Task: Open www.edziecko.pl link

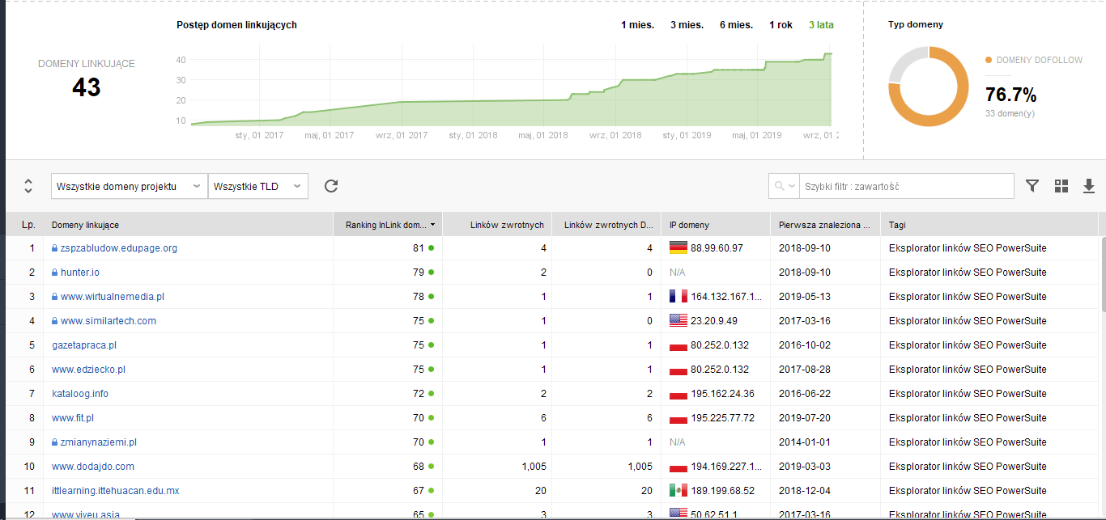Action: [88, 370]
